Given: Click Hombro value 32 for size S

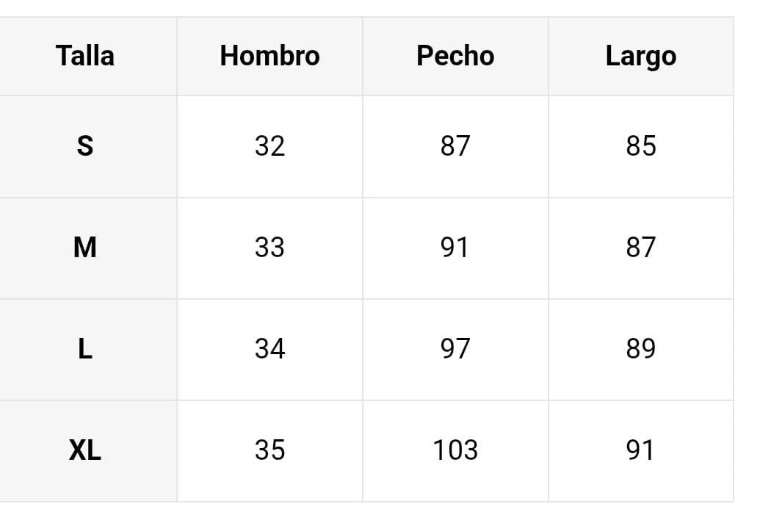Looking at the screenshot, I should click(269, 146).
